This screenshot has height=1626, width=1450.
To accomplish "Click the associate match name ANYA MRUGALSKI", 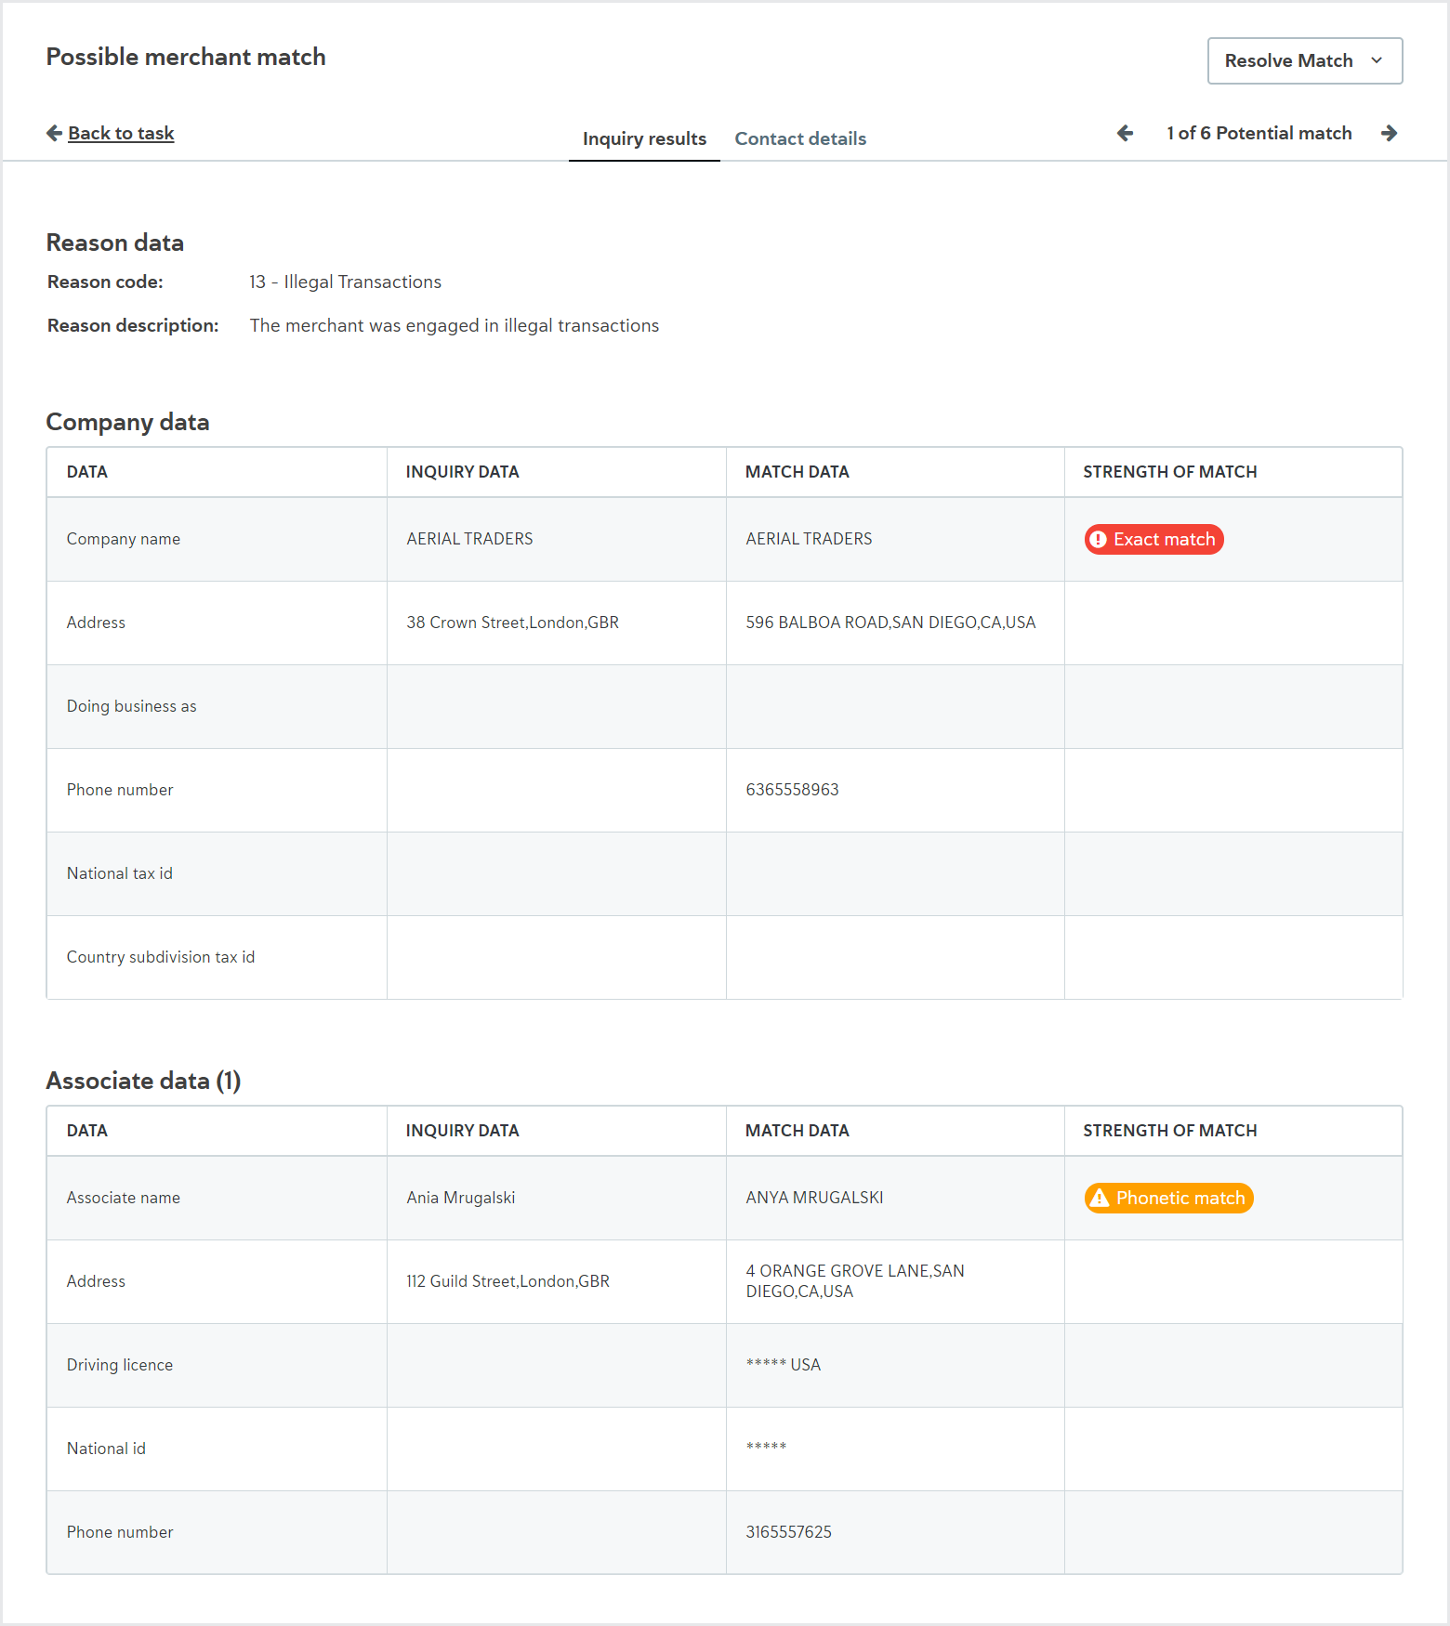I will (x=814, y=1198).
